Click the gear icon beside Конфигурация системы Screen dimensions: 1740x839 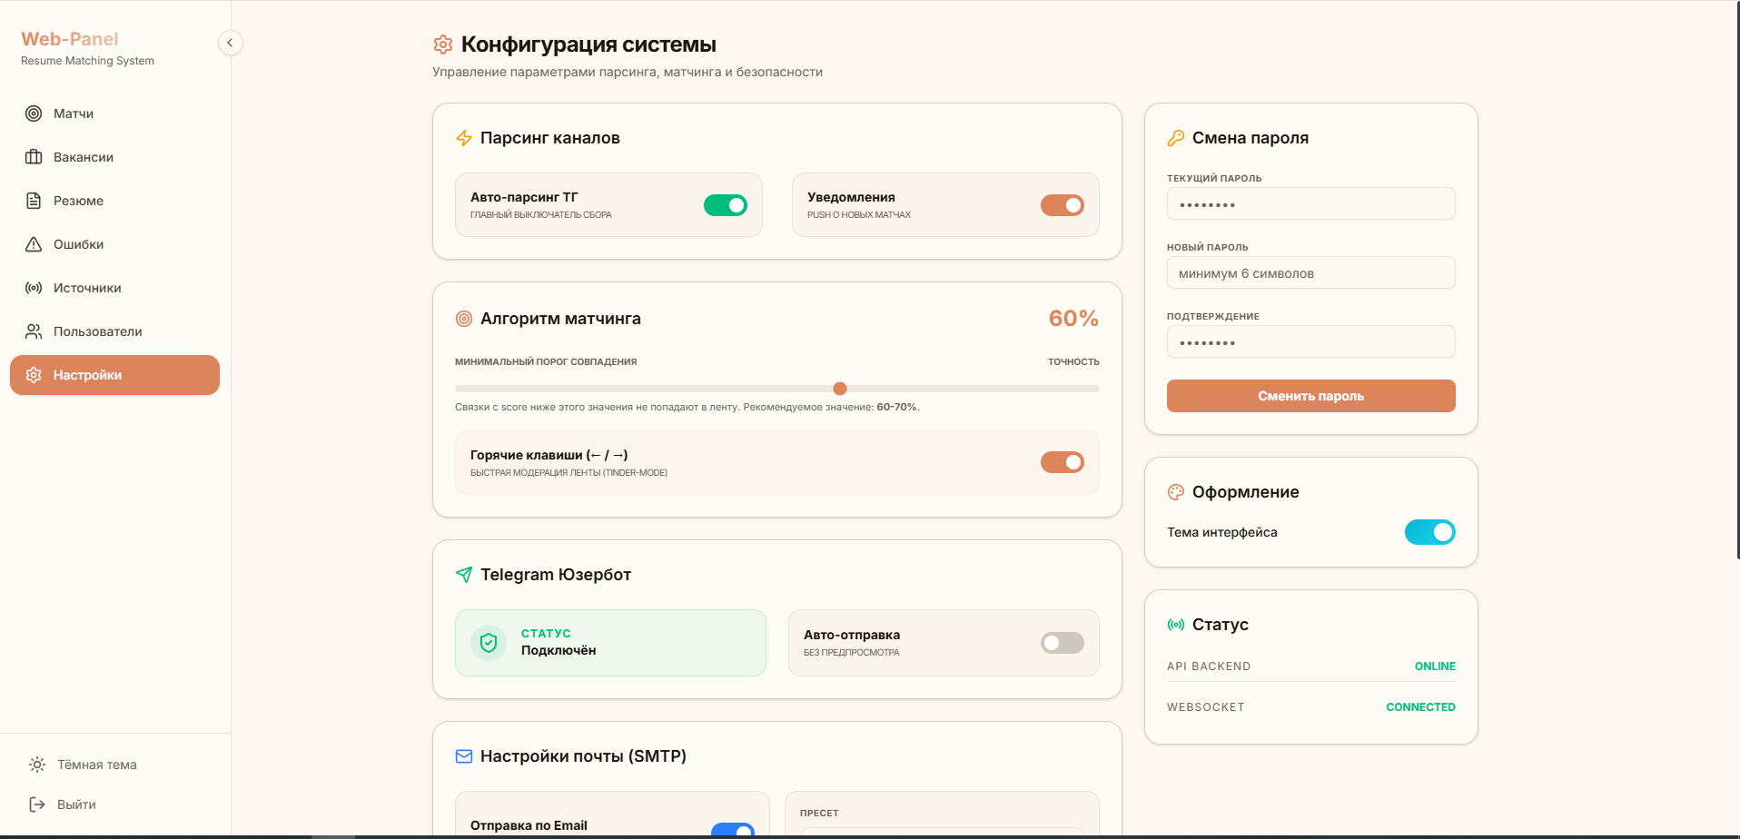tap(443, 44)
